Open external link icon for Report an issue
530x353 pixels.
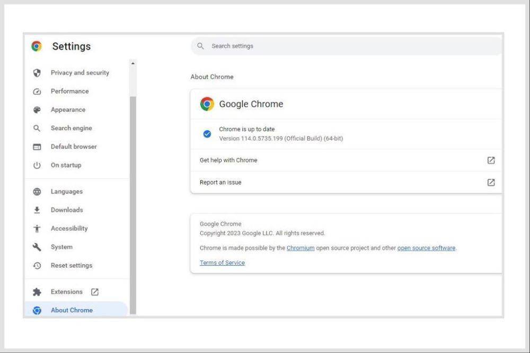(x=491, y=183)
